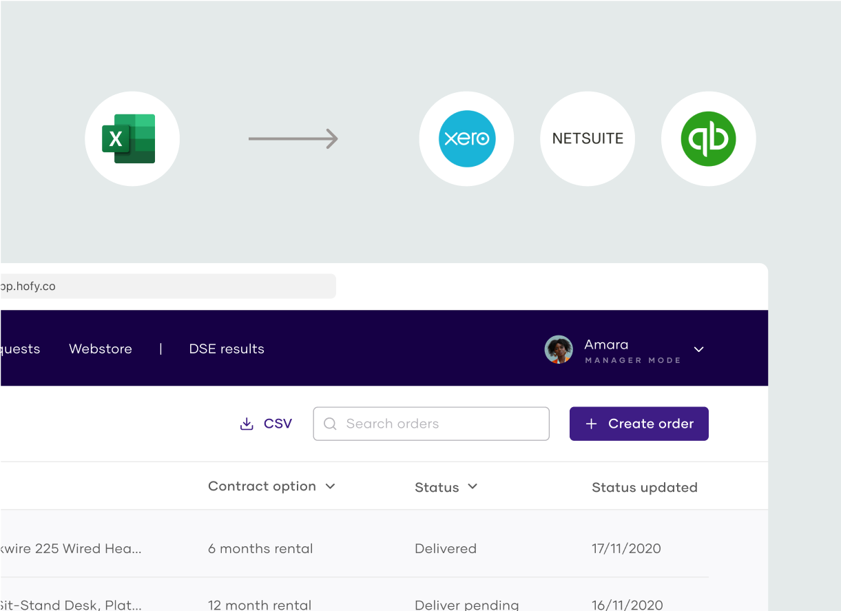841x611 pixels.
Task: Click the MANAGER MODE label
Action: (x=633, y=360)
